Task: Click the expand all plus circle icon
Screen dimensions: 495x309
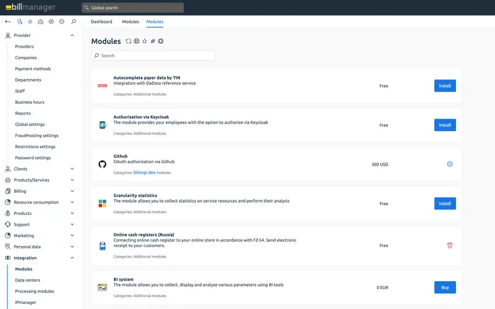Action: tap(51, 22)
